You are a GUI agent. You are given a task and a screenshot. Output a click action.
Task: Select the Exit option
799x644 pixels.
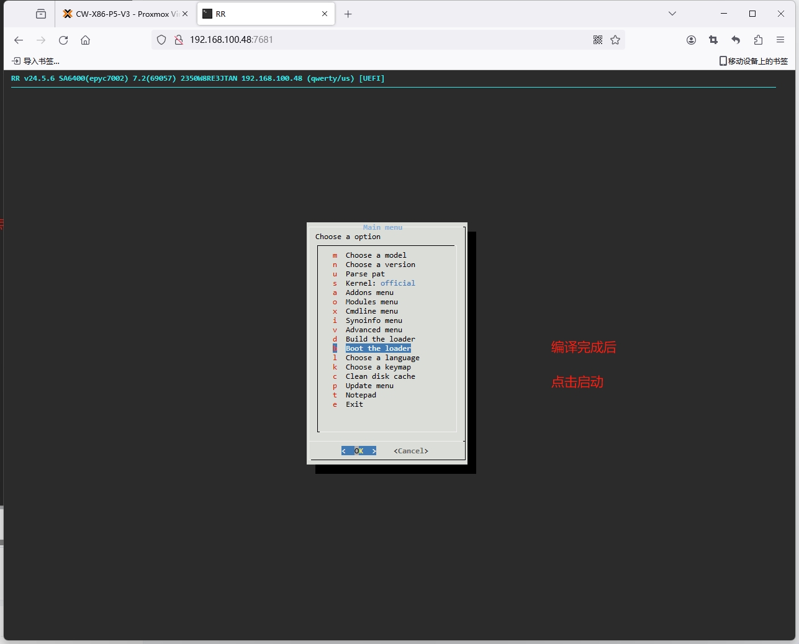click(x=354, y=404)
